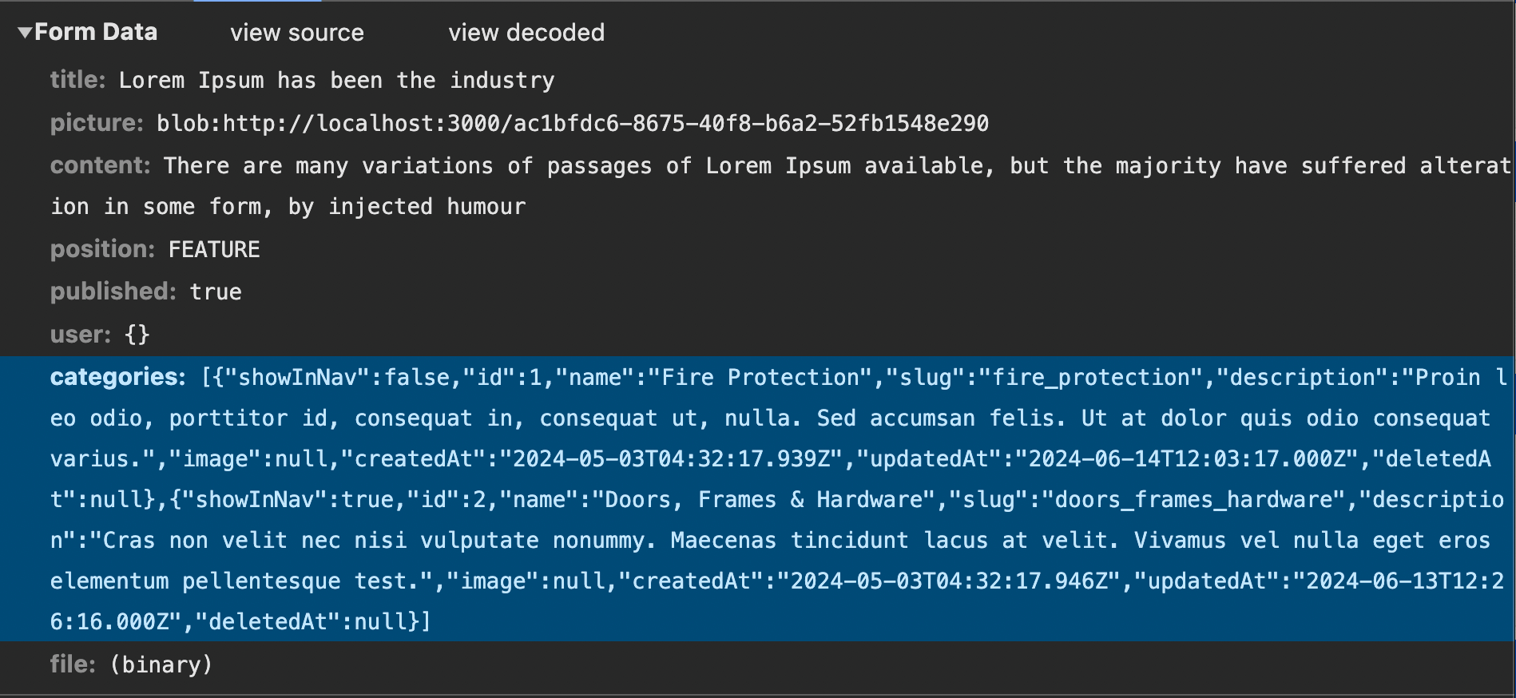Collapse the Form Data section triangle
Viewport: 1516px width, 698px height.
(x=24, y=32)
